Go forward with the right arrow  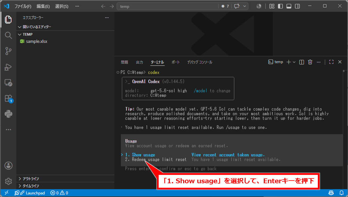point(112,7)
